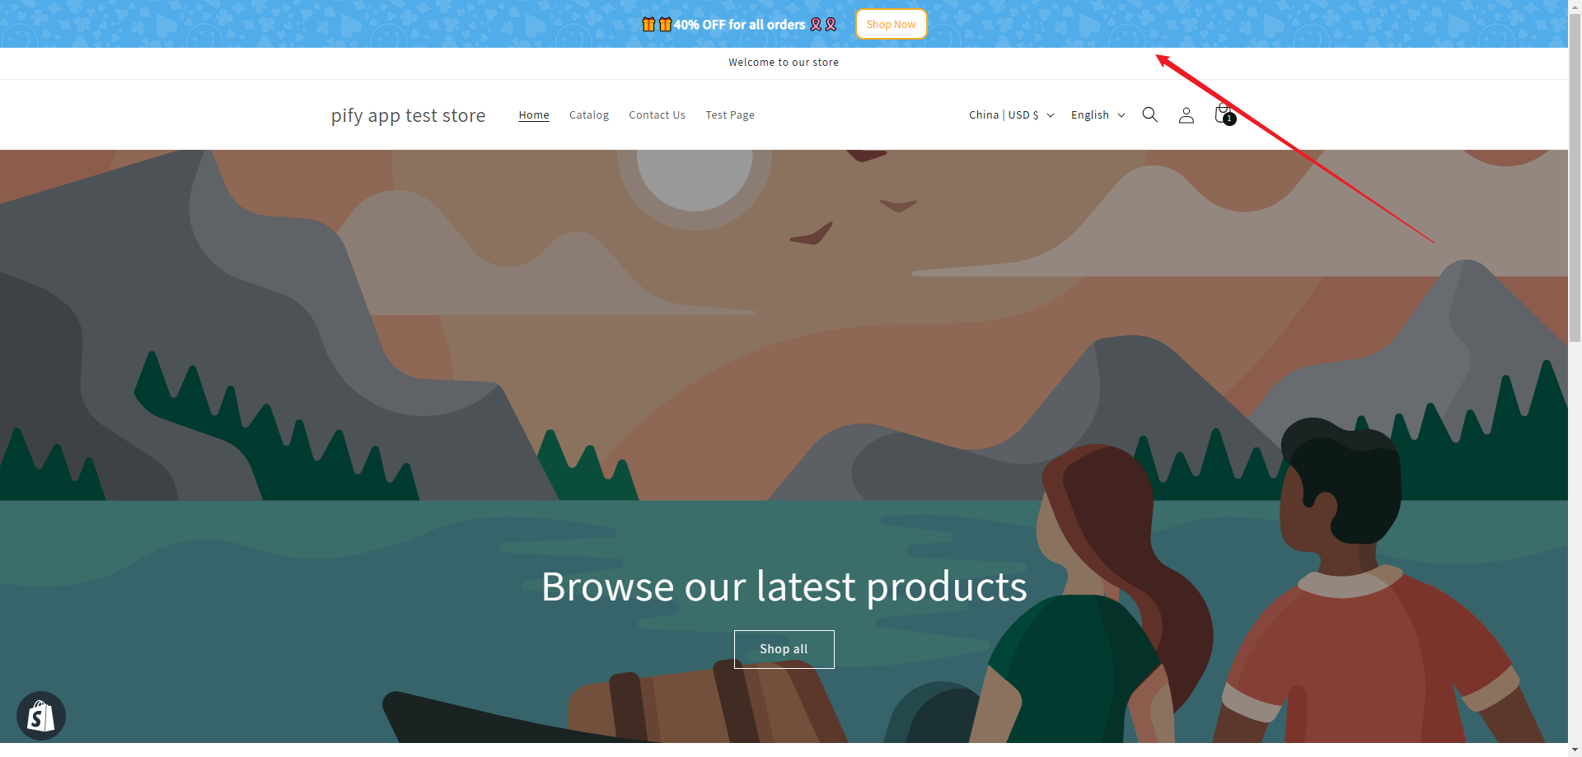Click the 40% OFF for all orders text

coord(739,25)
